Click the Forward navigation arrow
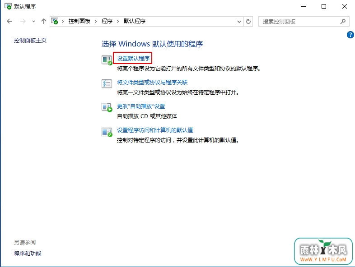The height and width of the screenshot is (267, 355). point(23,21)
